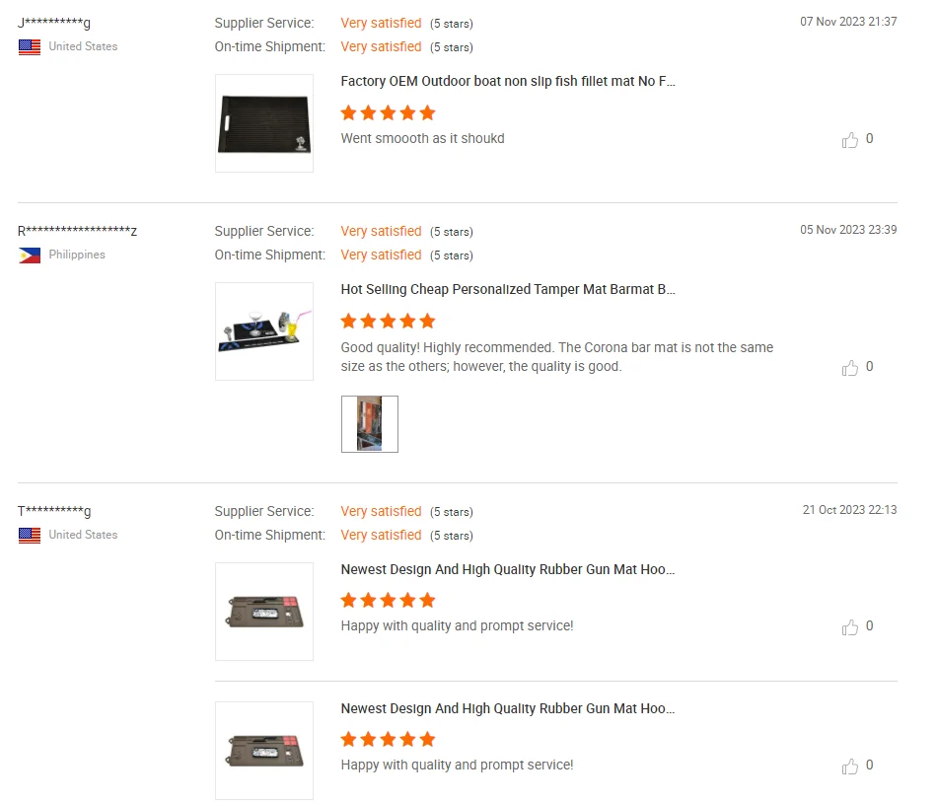
Task: Open the first 'Newest Design And High Quality Rubber Gun Mat' link
Action: [508, 570]
